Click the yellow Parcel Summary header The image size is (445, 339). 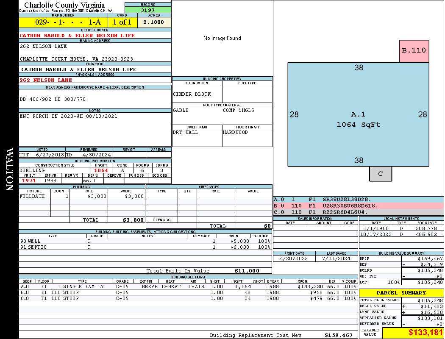click(x=401, y=293)
